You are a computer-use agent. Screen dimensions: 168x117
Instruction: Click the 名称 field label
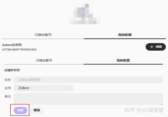pyautogui.click(x=7, y=80)
